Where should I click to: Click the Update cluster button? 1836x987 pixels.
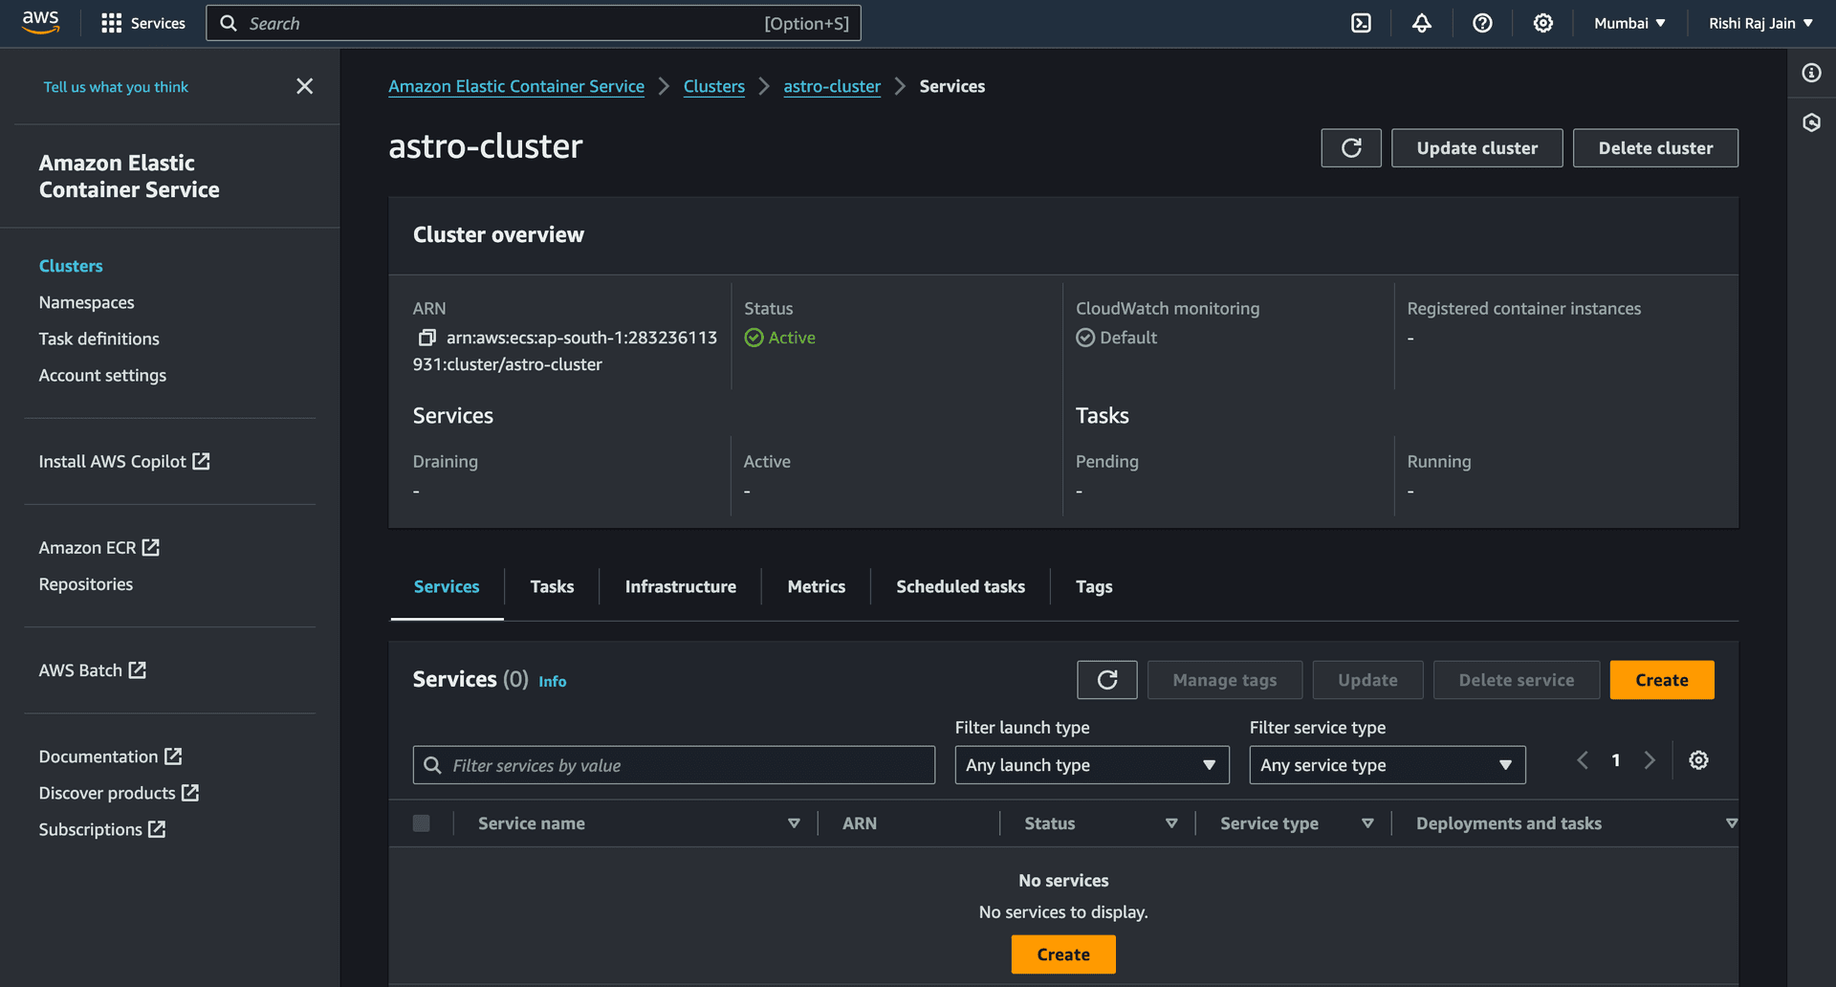[1476, 148]
